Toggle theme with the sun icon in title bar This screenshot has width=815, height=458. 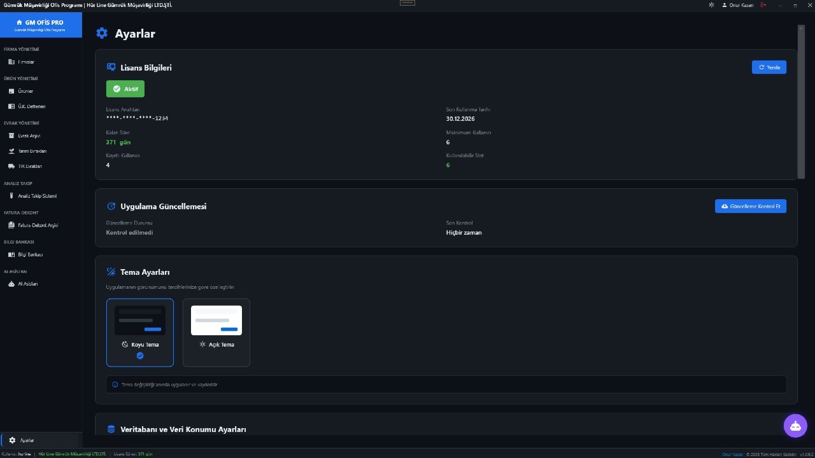[711, 5]
